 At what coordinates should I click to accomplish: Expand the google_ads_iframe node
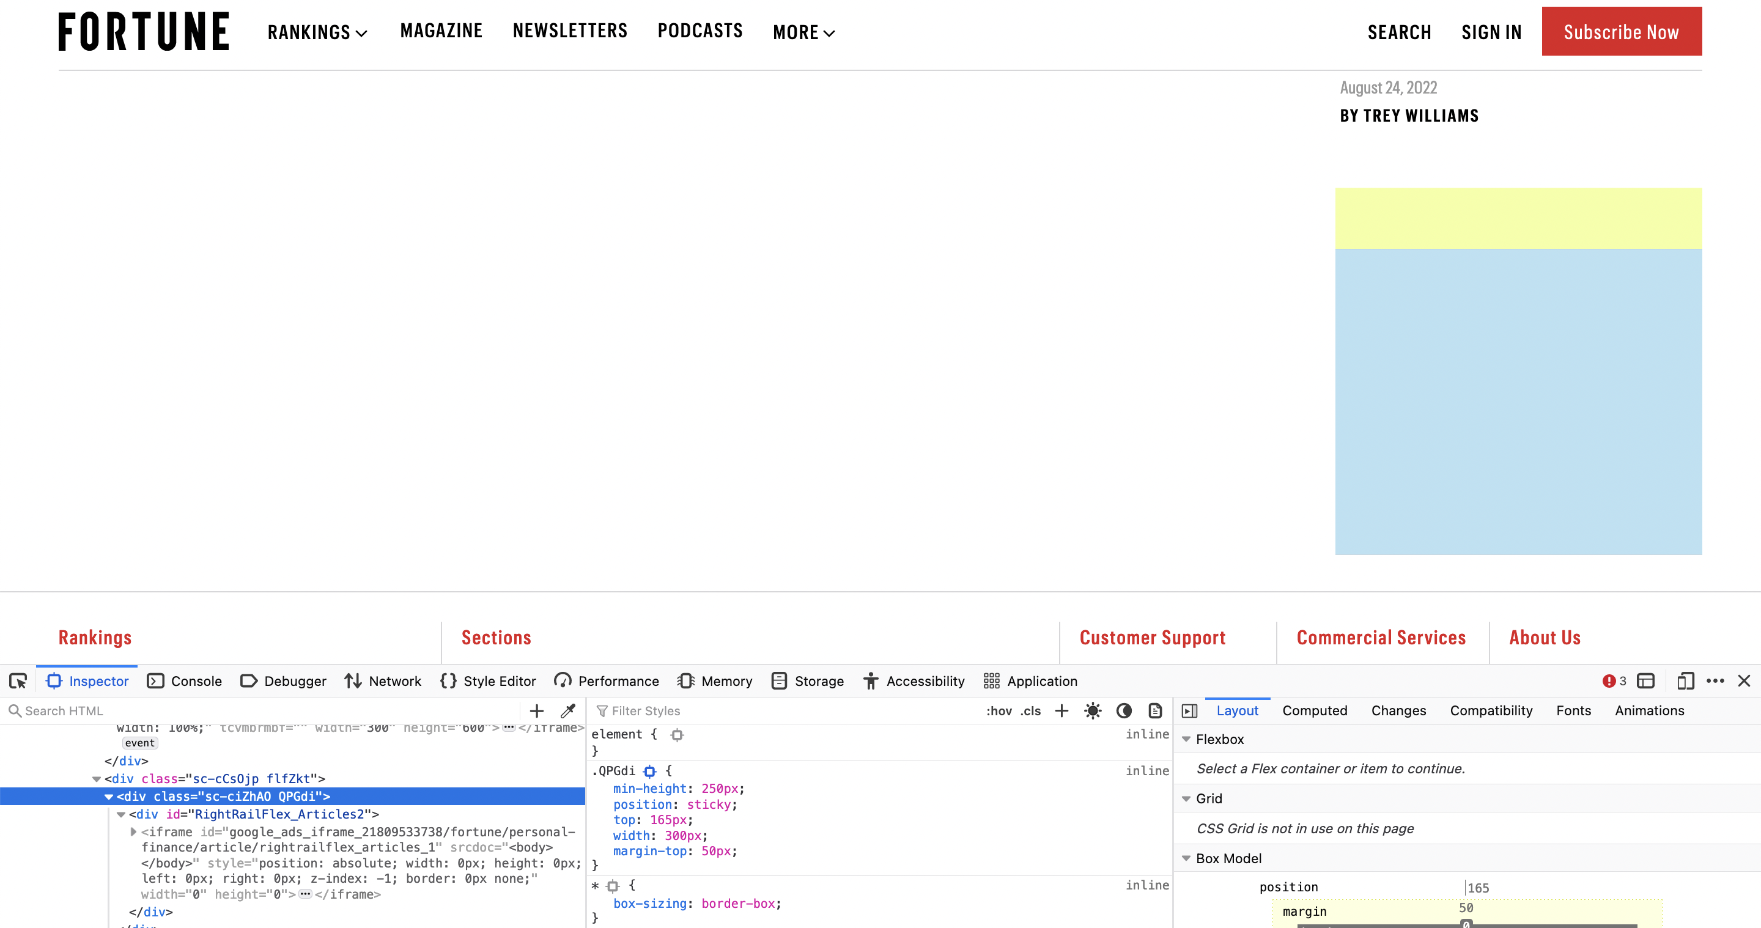click(x=133, y=831)
